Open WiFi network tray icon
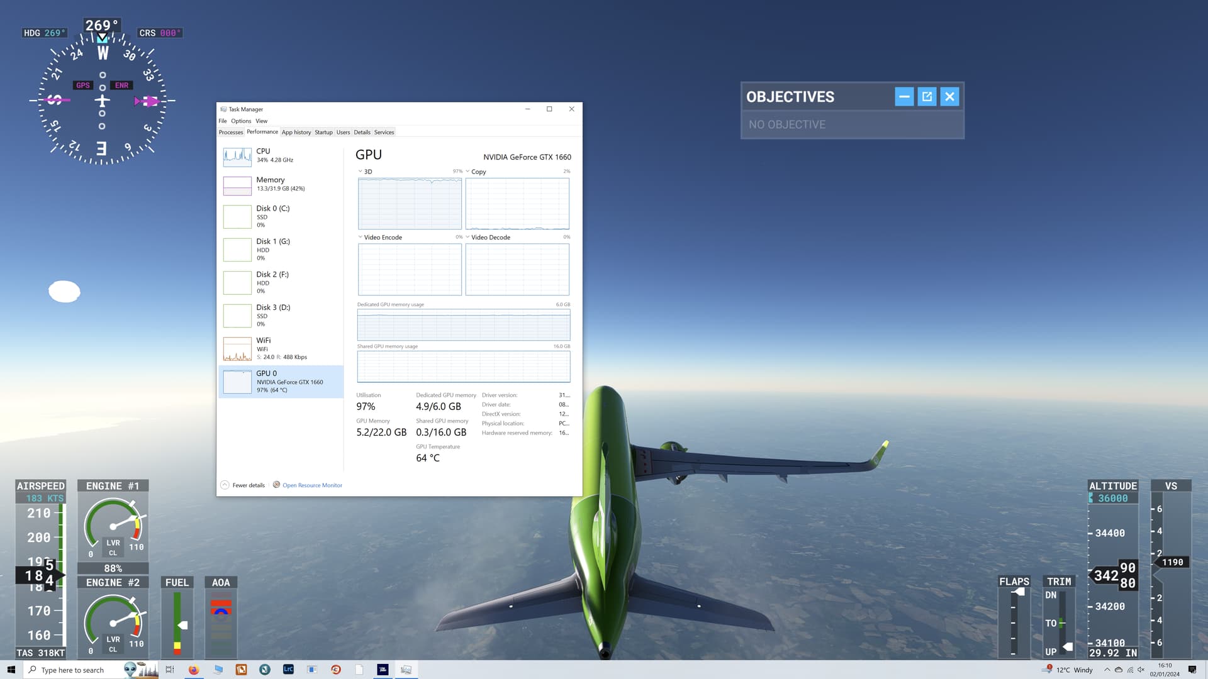1208x679 pixels. [x=1130, y=670]
